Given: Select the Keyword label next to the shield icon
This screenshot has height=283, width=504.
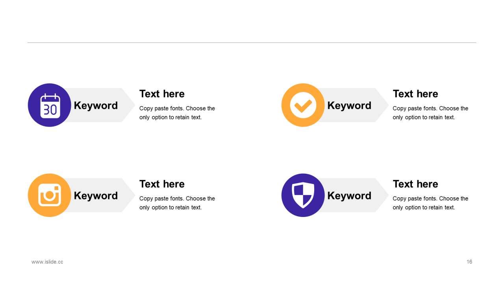Looking at the screenshot, I should tap(349, 196).
